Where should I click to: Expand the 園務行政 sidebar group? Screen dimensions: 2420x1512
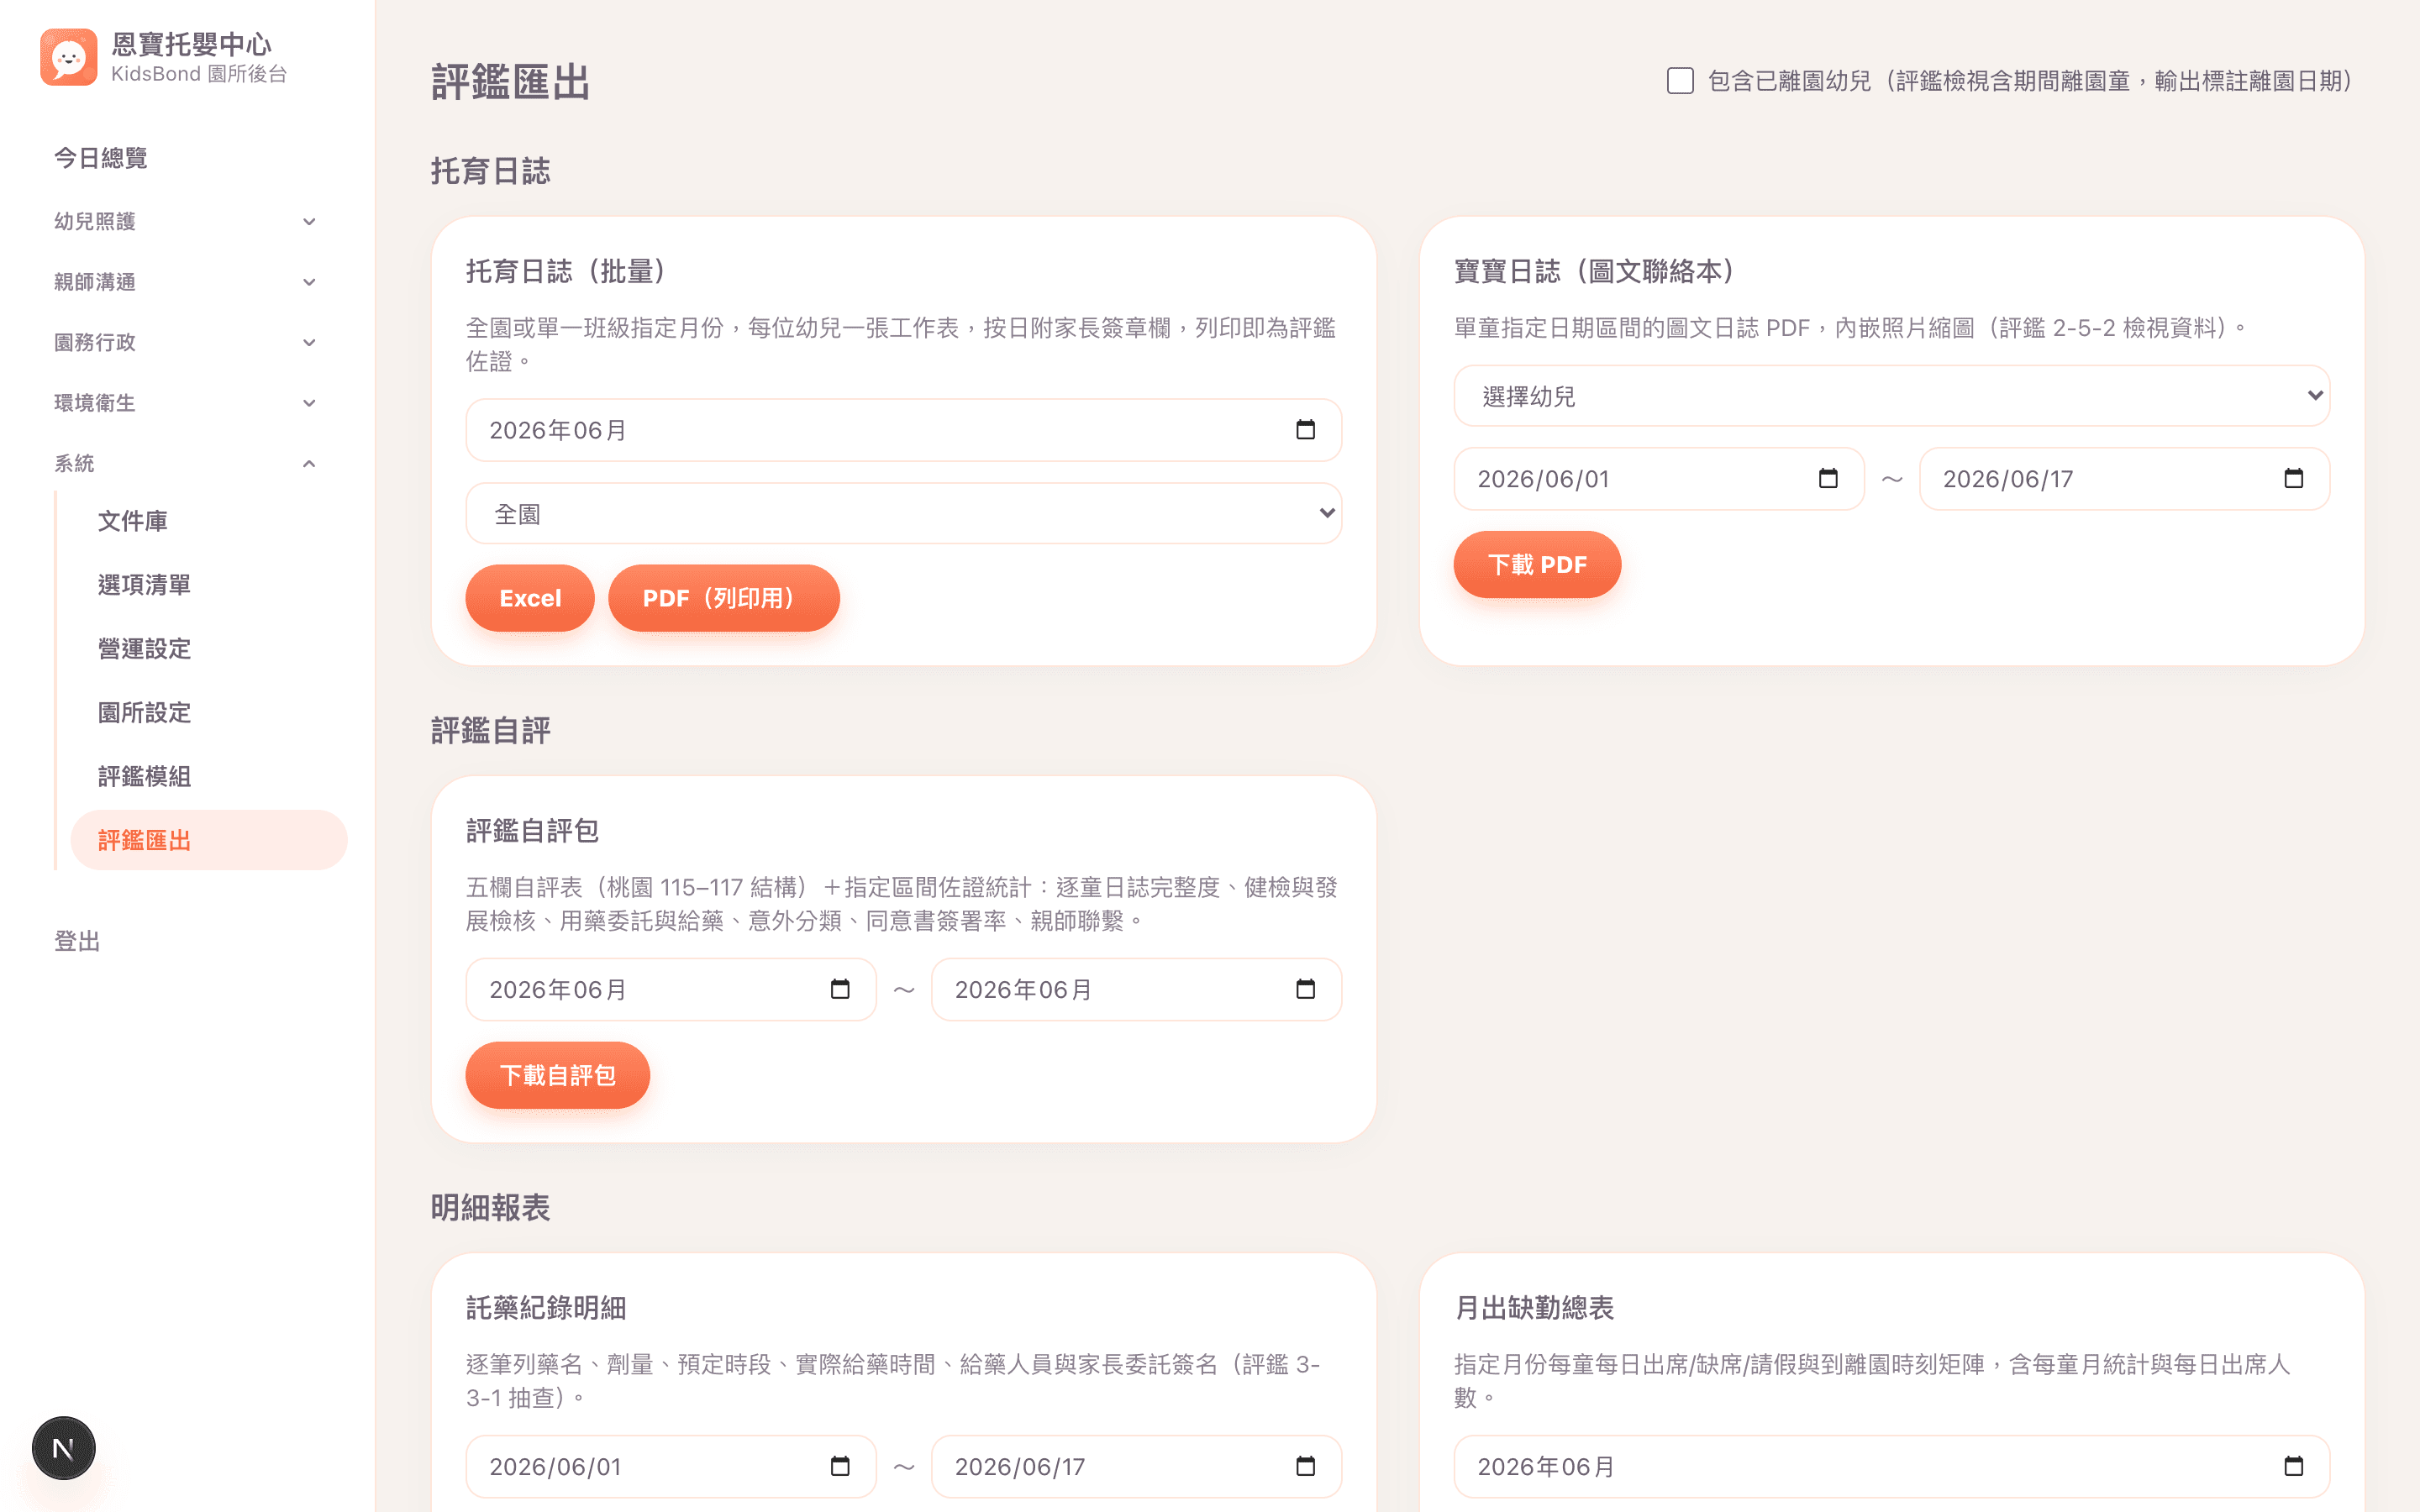(185, 342)
